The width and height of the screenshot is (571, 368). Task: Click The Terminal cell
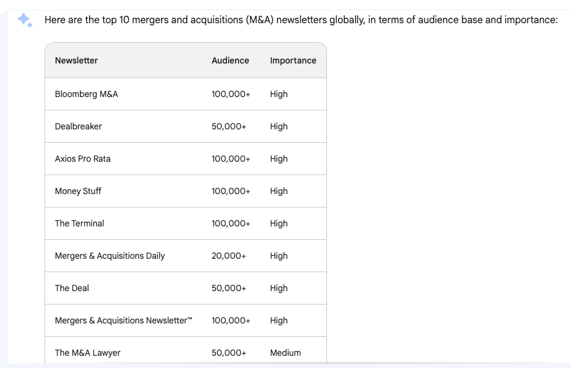click(79, 223)
